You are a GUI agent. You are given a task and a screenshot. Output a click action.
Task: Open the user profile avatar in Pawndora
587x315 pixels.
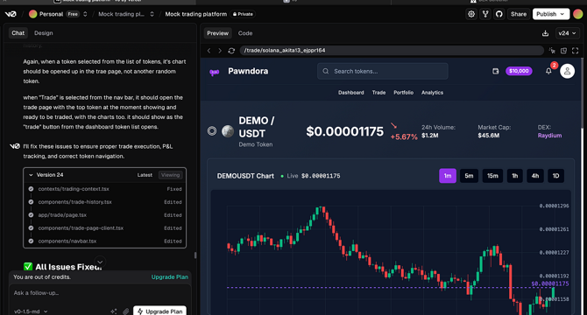(567, 71)
